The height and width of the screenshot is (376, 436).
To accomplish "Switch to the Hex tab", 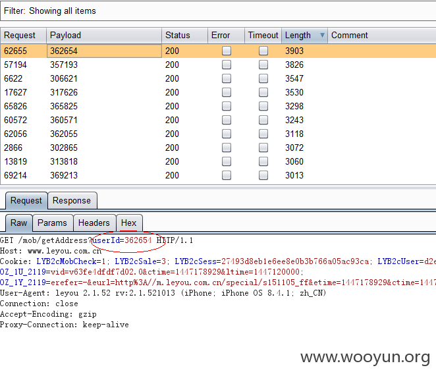I will tap(129, 223).
